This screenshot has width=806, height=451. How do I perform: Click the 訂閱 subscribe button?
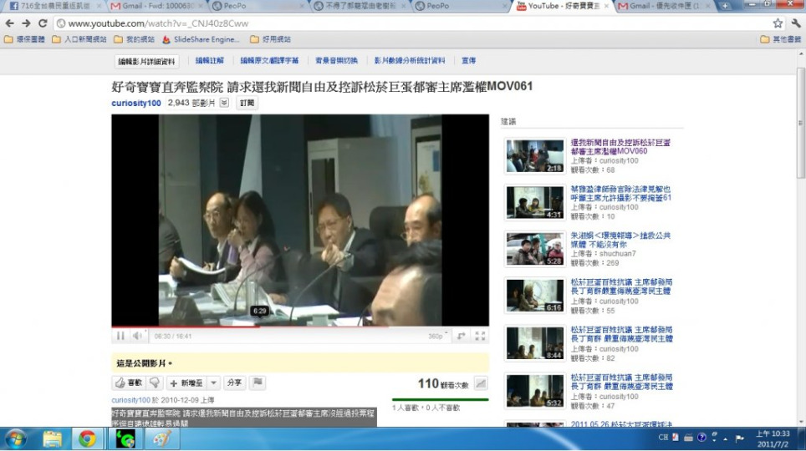[247, 103]
